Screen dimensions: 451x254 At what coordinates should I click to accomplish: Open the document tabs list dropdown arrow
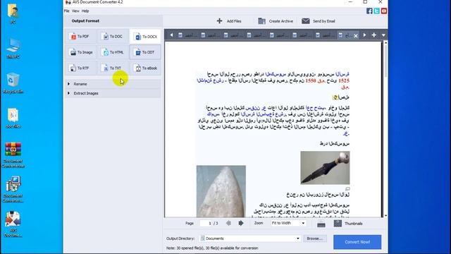[383, 35]
